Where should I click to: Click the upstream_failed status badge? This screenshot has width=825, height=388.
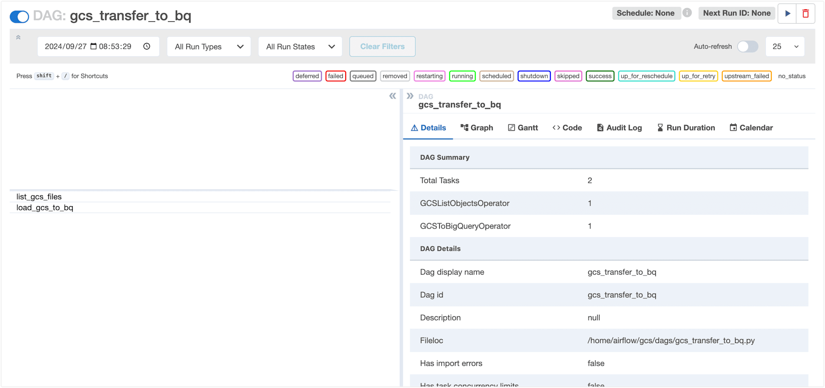[747, 76]
